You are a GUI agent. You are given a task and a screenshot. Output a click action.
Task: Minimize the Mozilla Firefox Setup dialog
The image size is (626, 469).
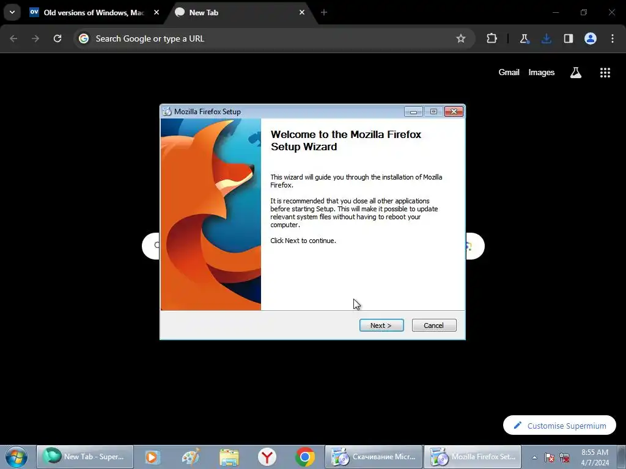[413, 112]
